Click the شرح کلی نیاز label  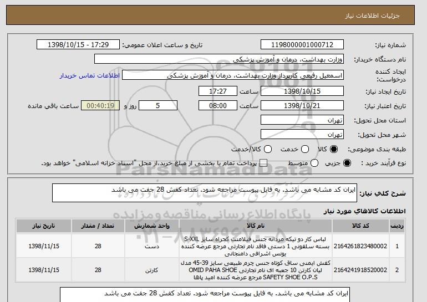tap(382, 193)
